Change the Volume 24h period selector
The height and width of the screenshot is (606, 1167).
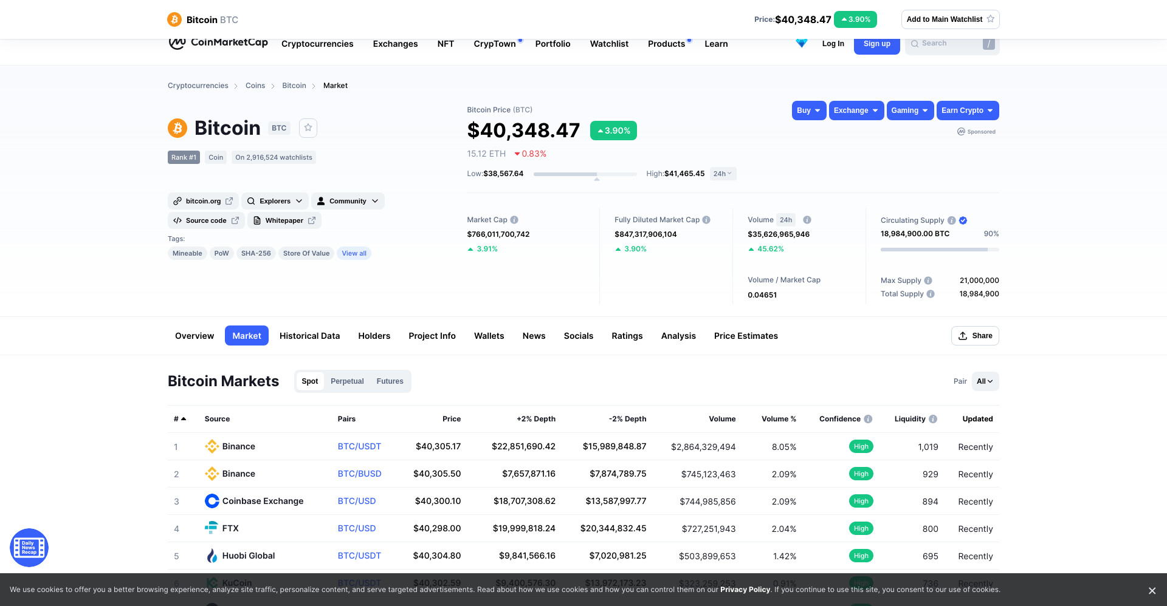pos(786,220)
